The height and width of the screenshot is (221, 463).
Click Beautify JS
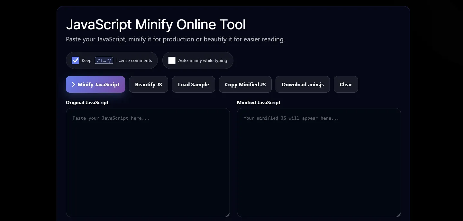coord(148,84)
